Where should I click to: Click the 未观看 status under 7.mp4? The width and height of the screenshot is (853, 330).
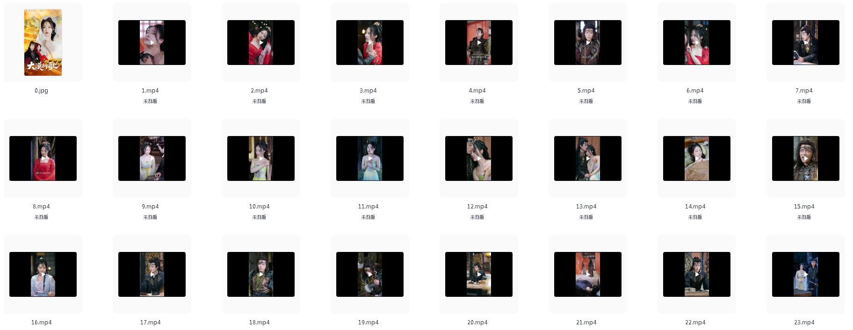click(804, 101)
